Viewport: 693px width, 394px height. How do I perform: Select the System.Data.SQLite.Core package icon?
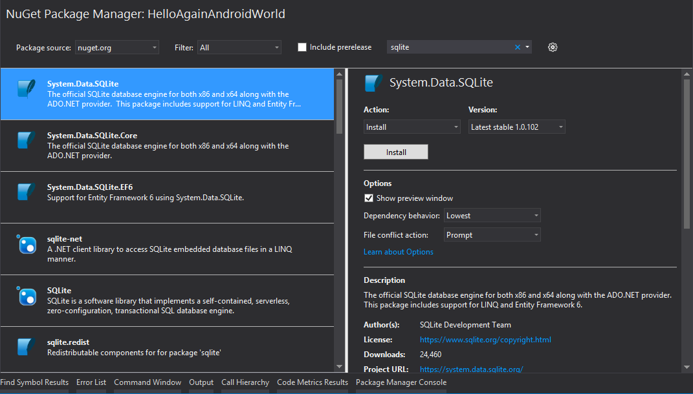[x=27, y=140]
